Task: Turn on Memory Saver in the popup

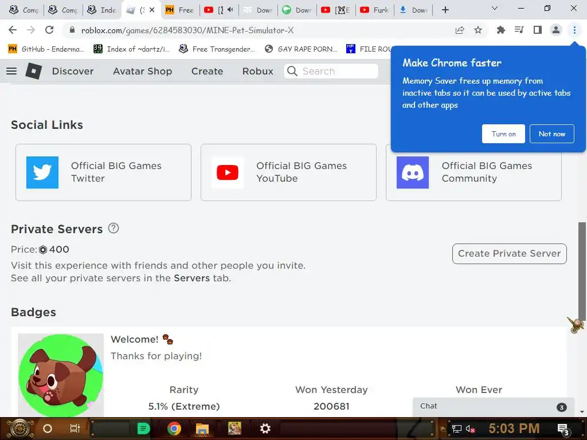Action: [x=503, y=134]
